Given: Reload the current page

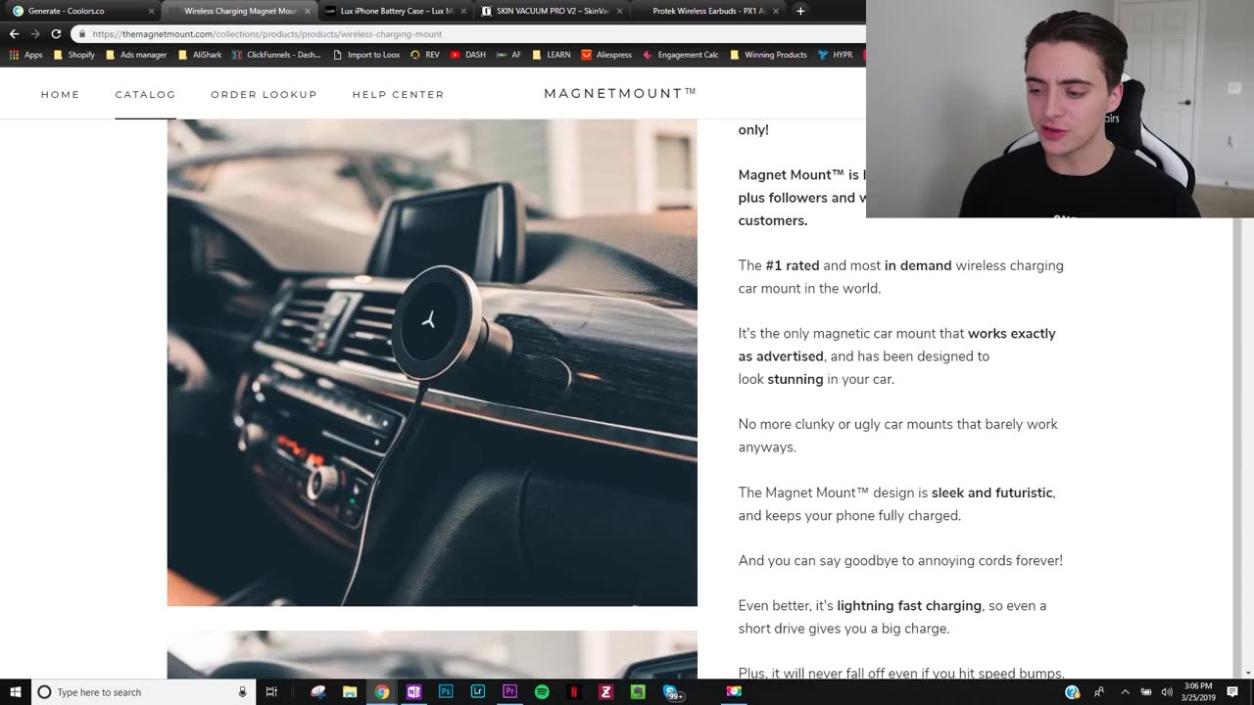Looking at the screenshot, I should click(56, 33).
